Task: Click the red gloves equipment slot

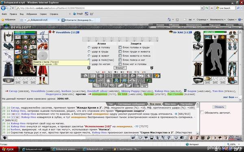Action: (x=43, y=46)
